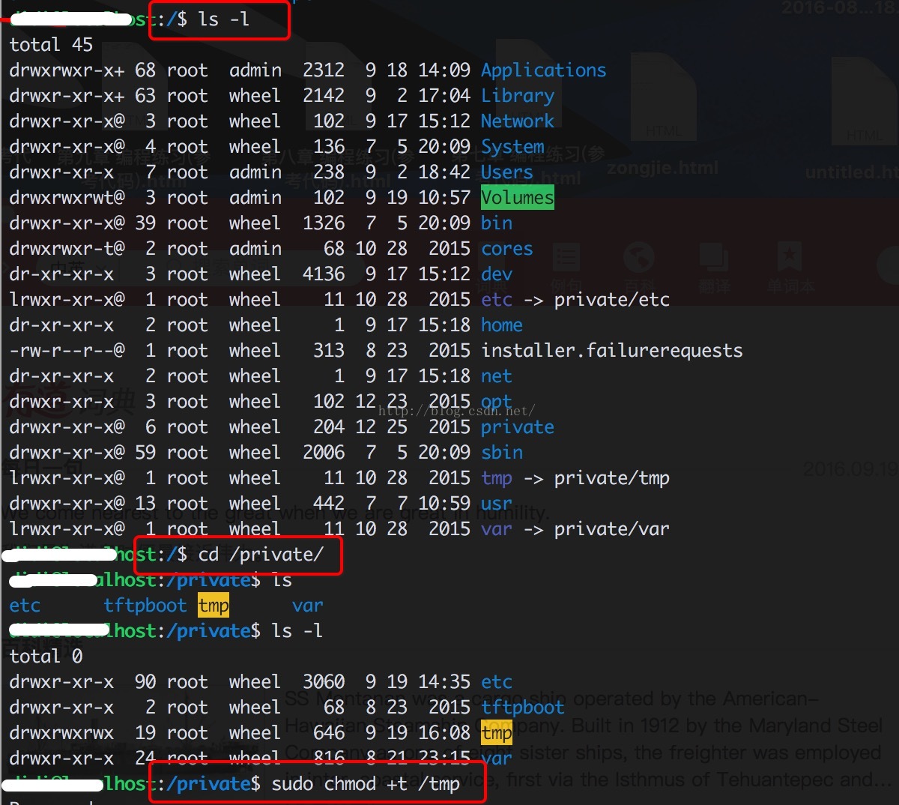This screenshot has width=899, height=805.
Task: Click the 'total 45' output line
Action: pyautogui.click(x=51, y=45)
